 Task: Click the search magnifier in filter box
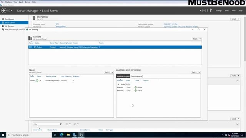[x=61, y=124]
